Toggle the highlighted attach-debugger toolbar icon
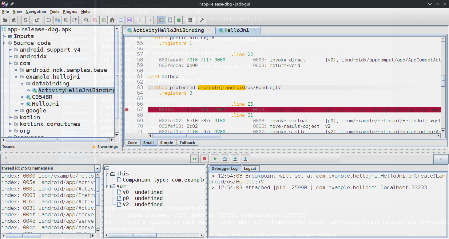The image size is (449, 239). pos(161,20)
